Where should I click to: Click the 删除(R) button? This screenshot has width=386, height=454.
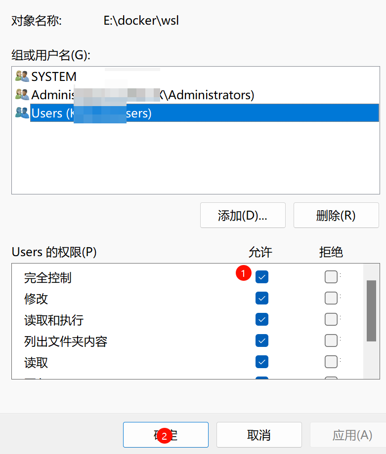click(x=336, y=215)
